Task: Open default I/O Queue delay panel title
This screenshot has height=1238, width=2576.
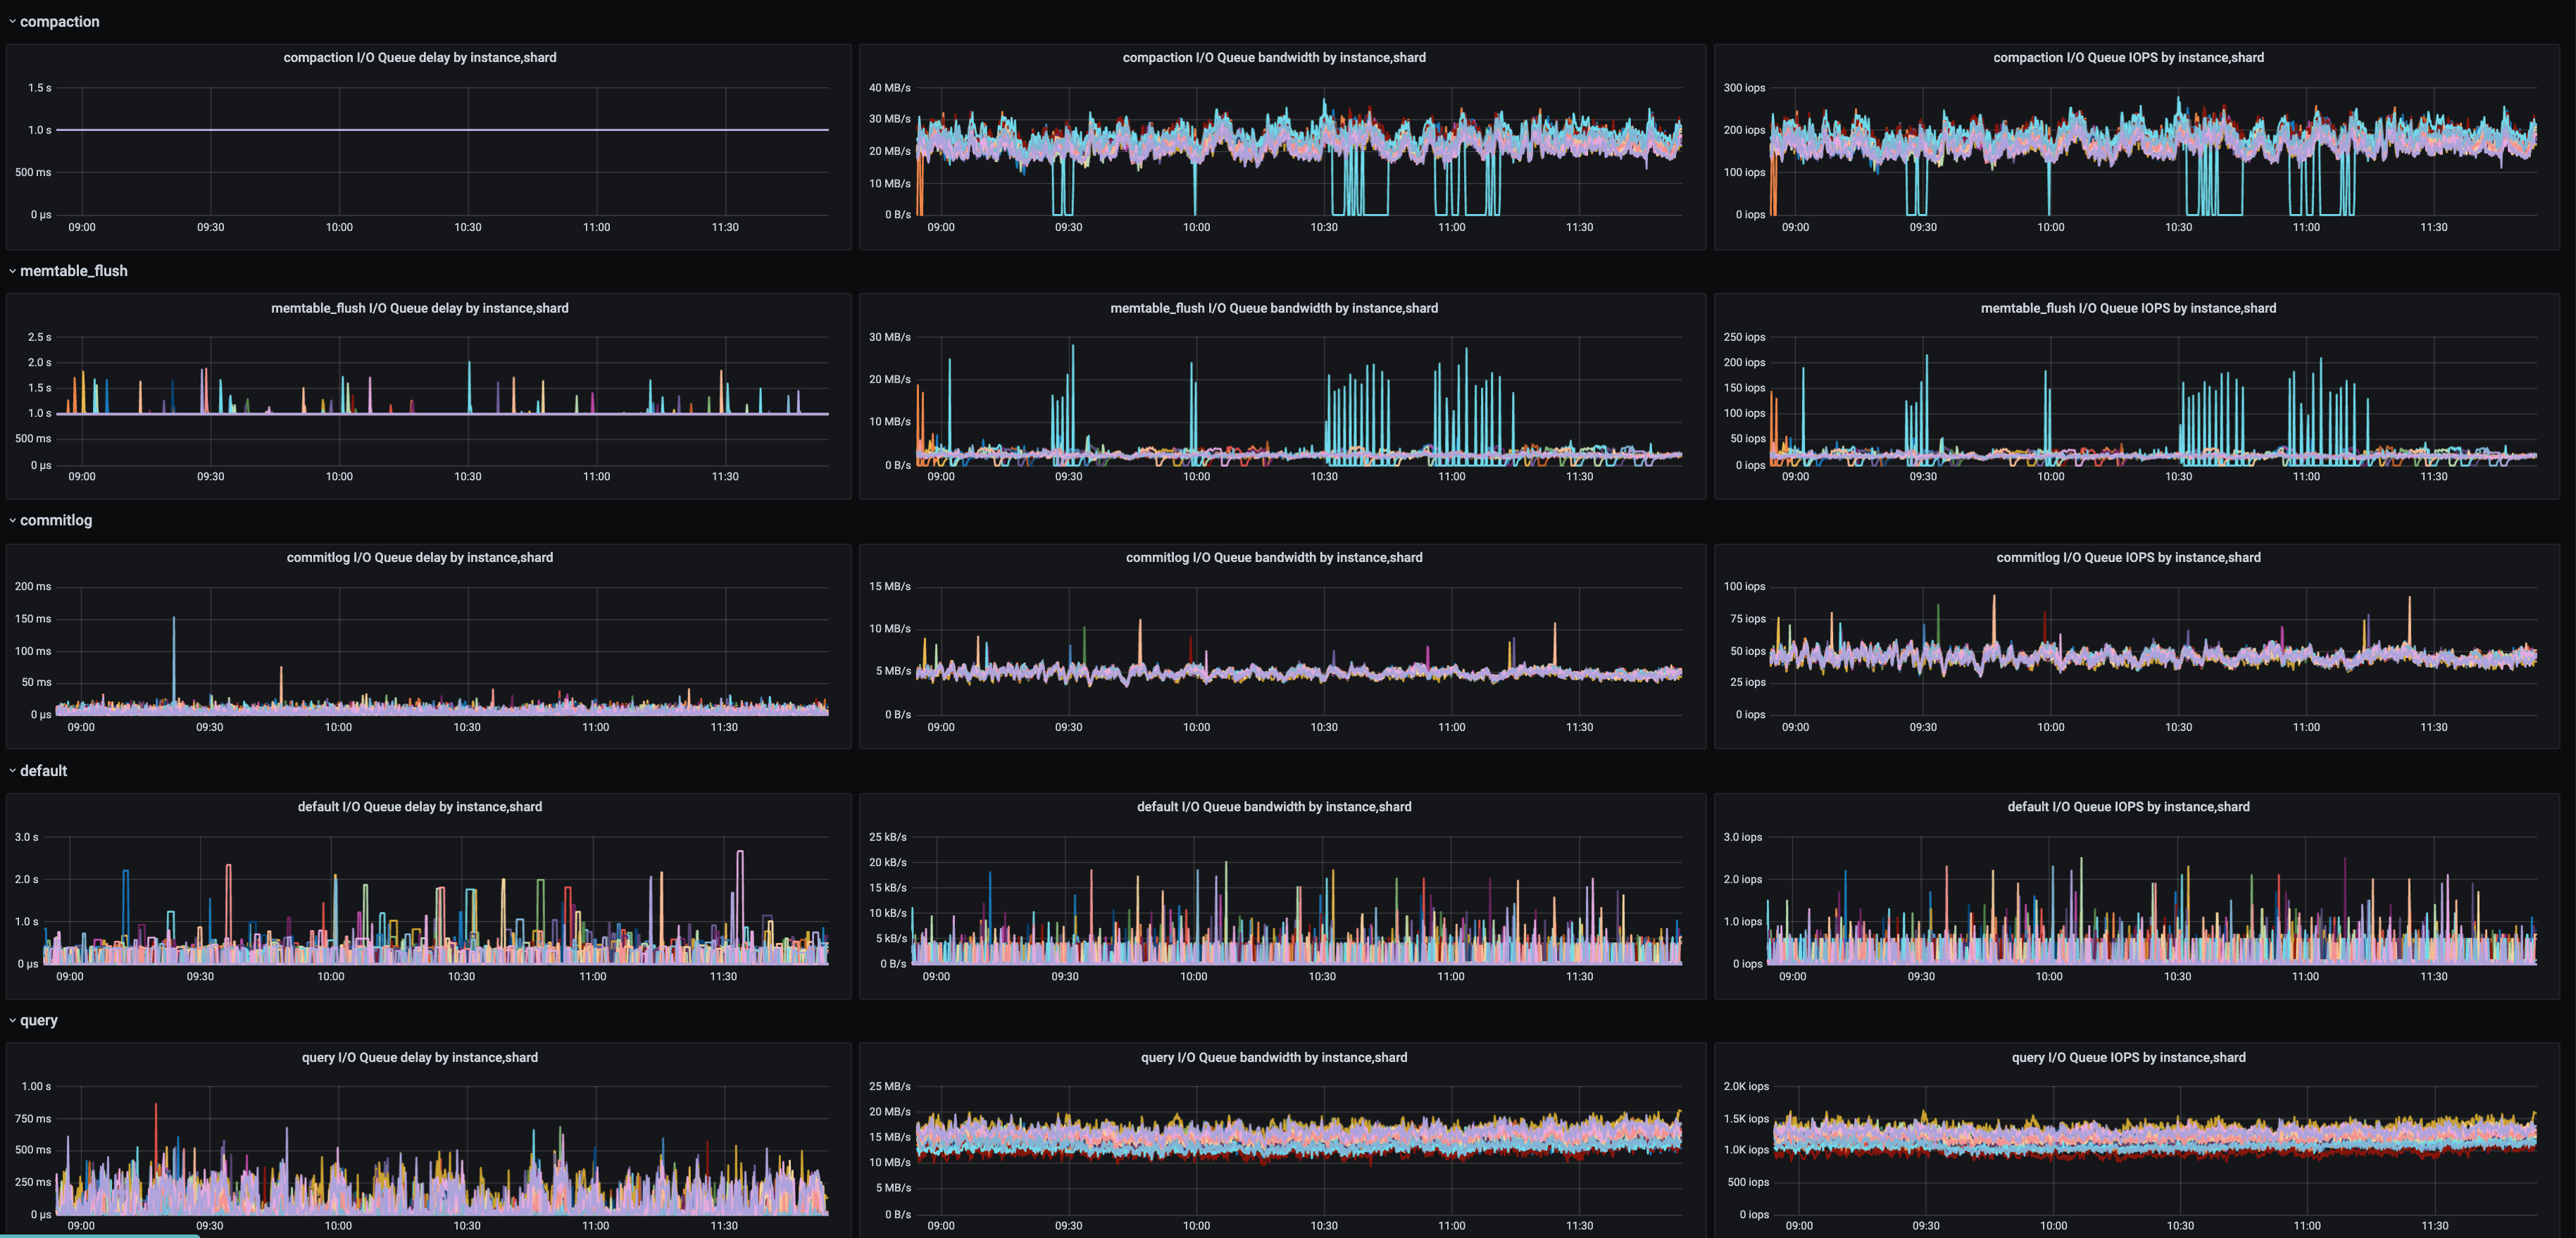Action: coord(419,807)
